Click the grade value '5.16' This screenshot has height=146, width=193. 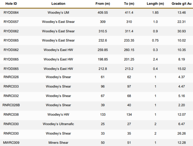click(181, 96)
